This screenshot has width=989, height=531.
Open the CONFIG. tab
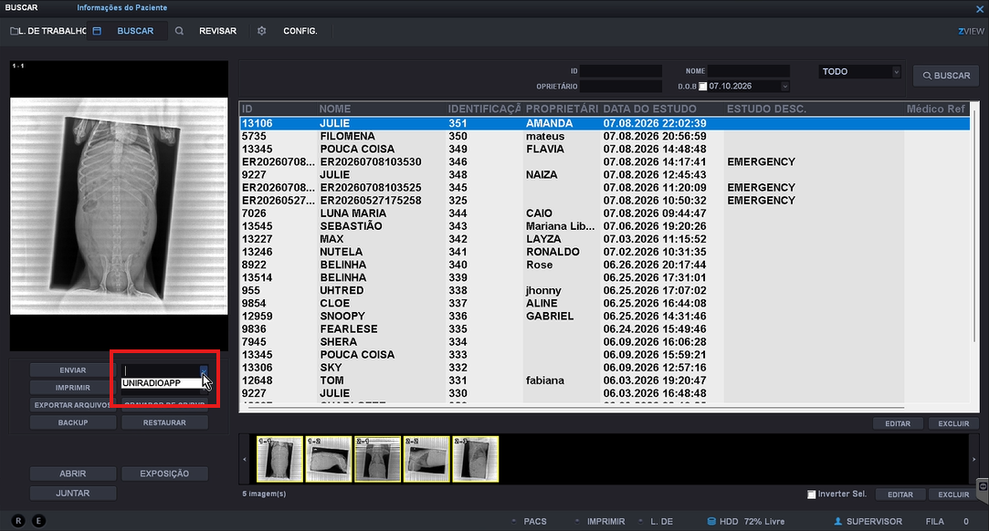coord(300,31)
